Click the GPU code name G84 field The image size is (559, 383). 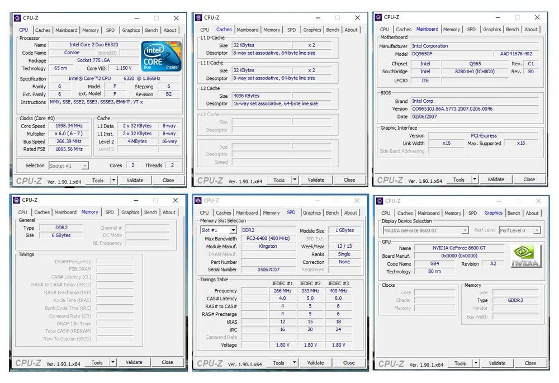tap(434, 264)
